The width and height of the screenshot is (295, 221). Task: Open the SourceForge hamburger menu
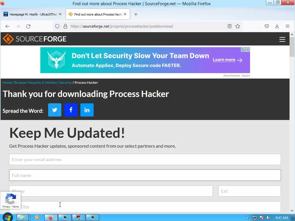point(282,39)
